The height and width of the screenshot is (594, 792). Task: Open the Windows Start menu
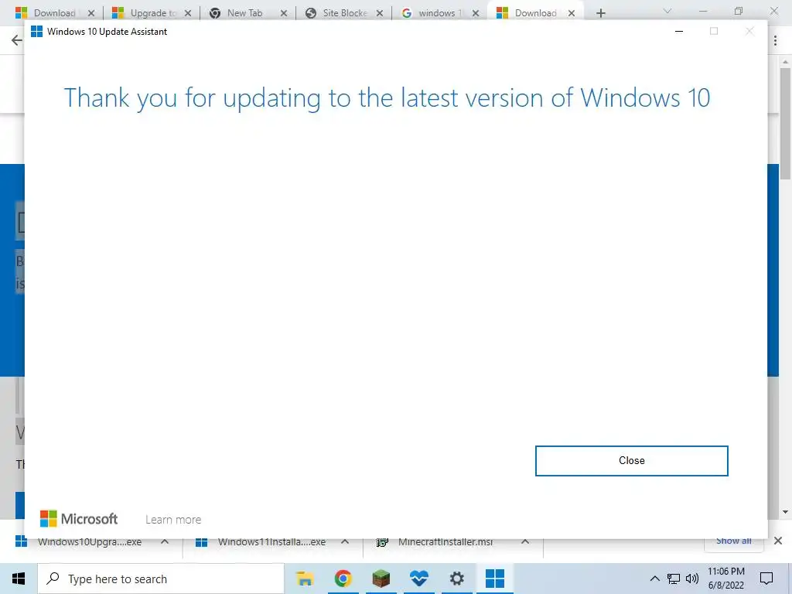point(19,579)
